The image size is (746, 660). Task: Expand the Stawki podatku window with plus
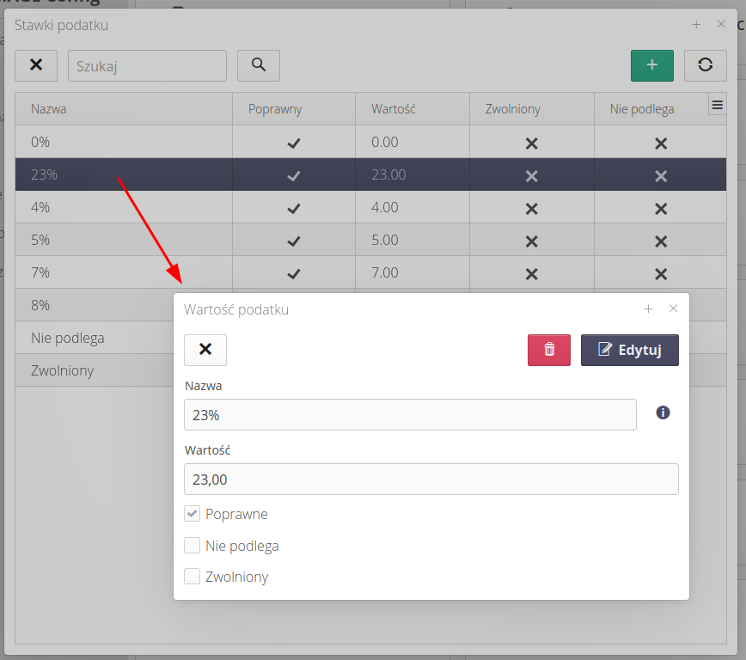click(x=696, y=25)
